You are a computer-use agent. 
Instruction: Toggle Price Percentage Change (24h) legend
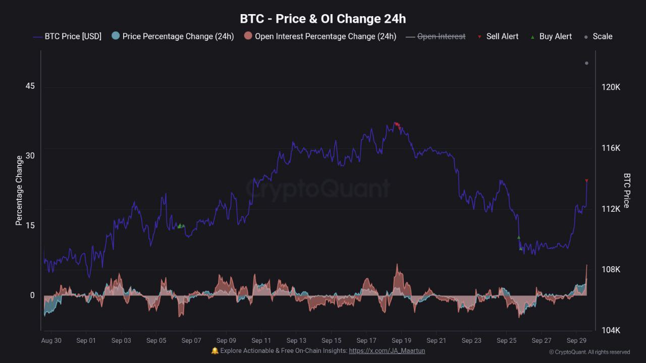(x=173, y=36)
